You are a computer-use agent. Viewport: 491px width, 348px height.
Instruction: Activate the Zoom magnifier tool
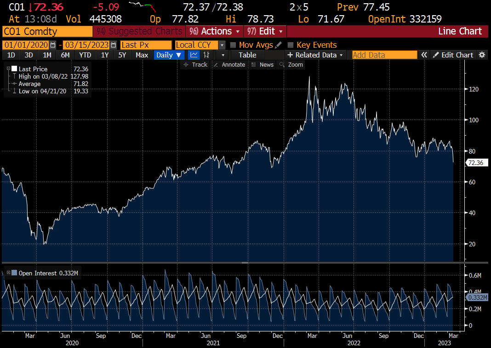[x=291, y=64]
